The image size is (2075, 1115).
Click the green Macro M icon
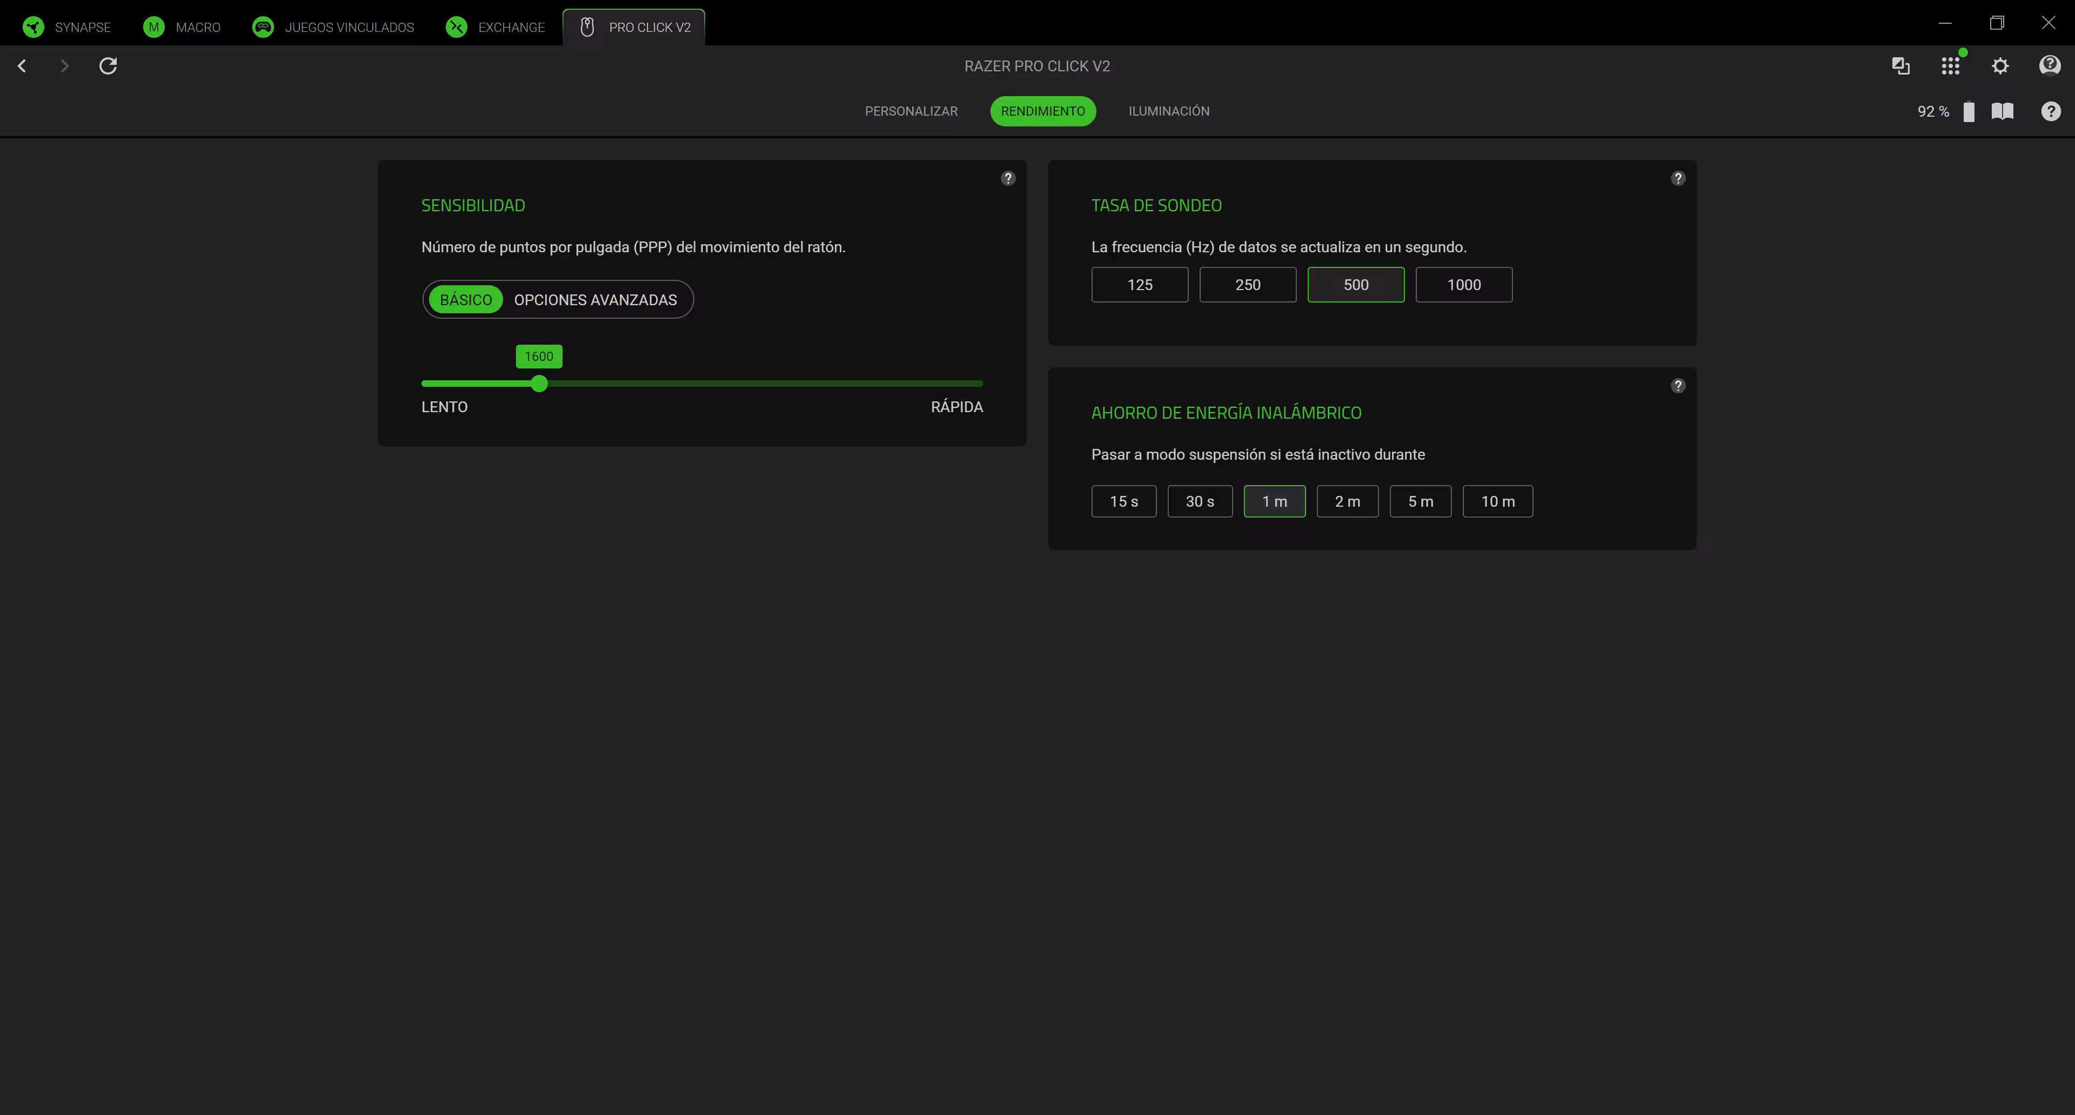click(154, 28)
